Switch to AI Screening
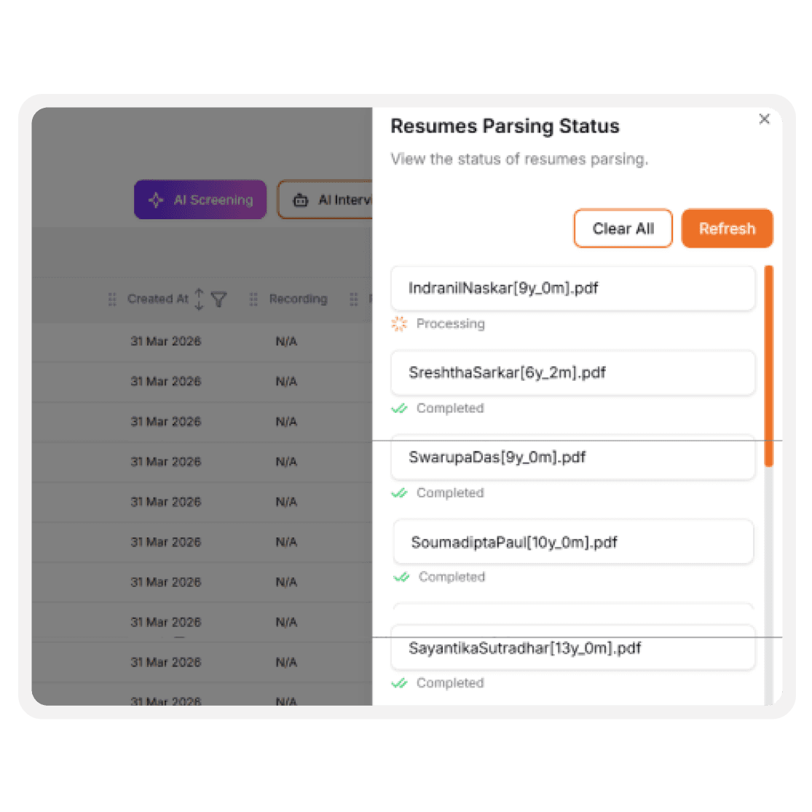This screenshot has height=812, width=812. pos(200,200)
